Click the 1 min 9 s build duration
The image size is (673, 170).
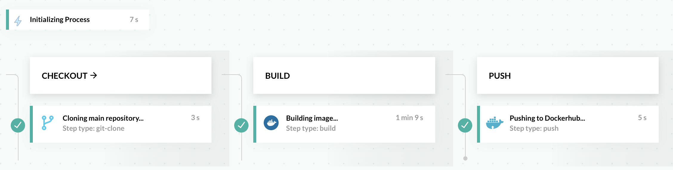pyautogui.click(x=409, y=118)
